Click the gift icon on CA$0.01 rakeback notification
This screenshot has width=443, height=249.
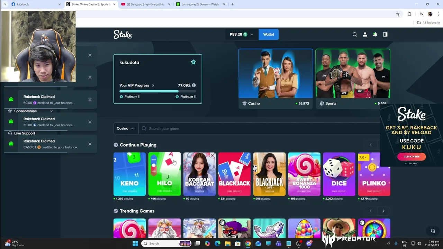(11, 144)
